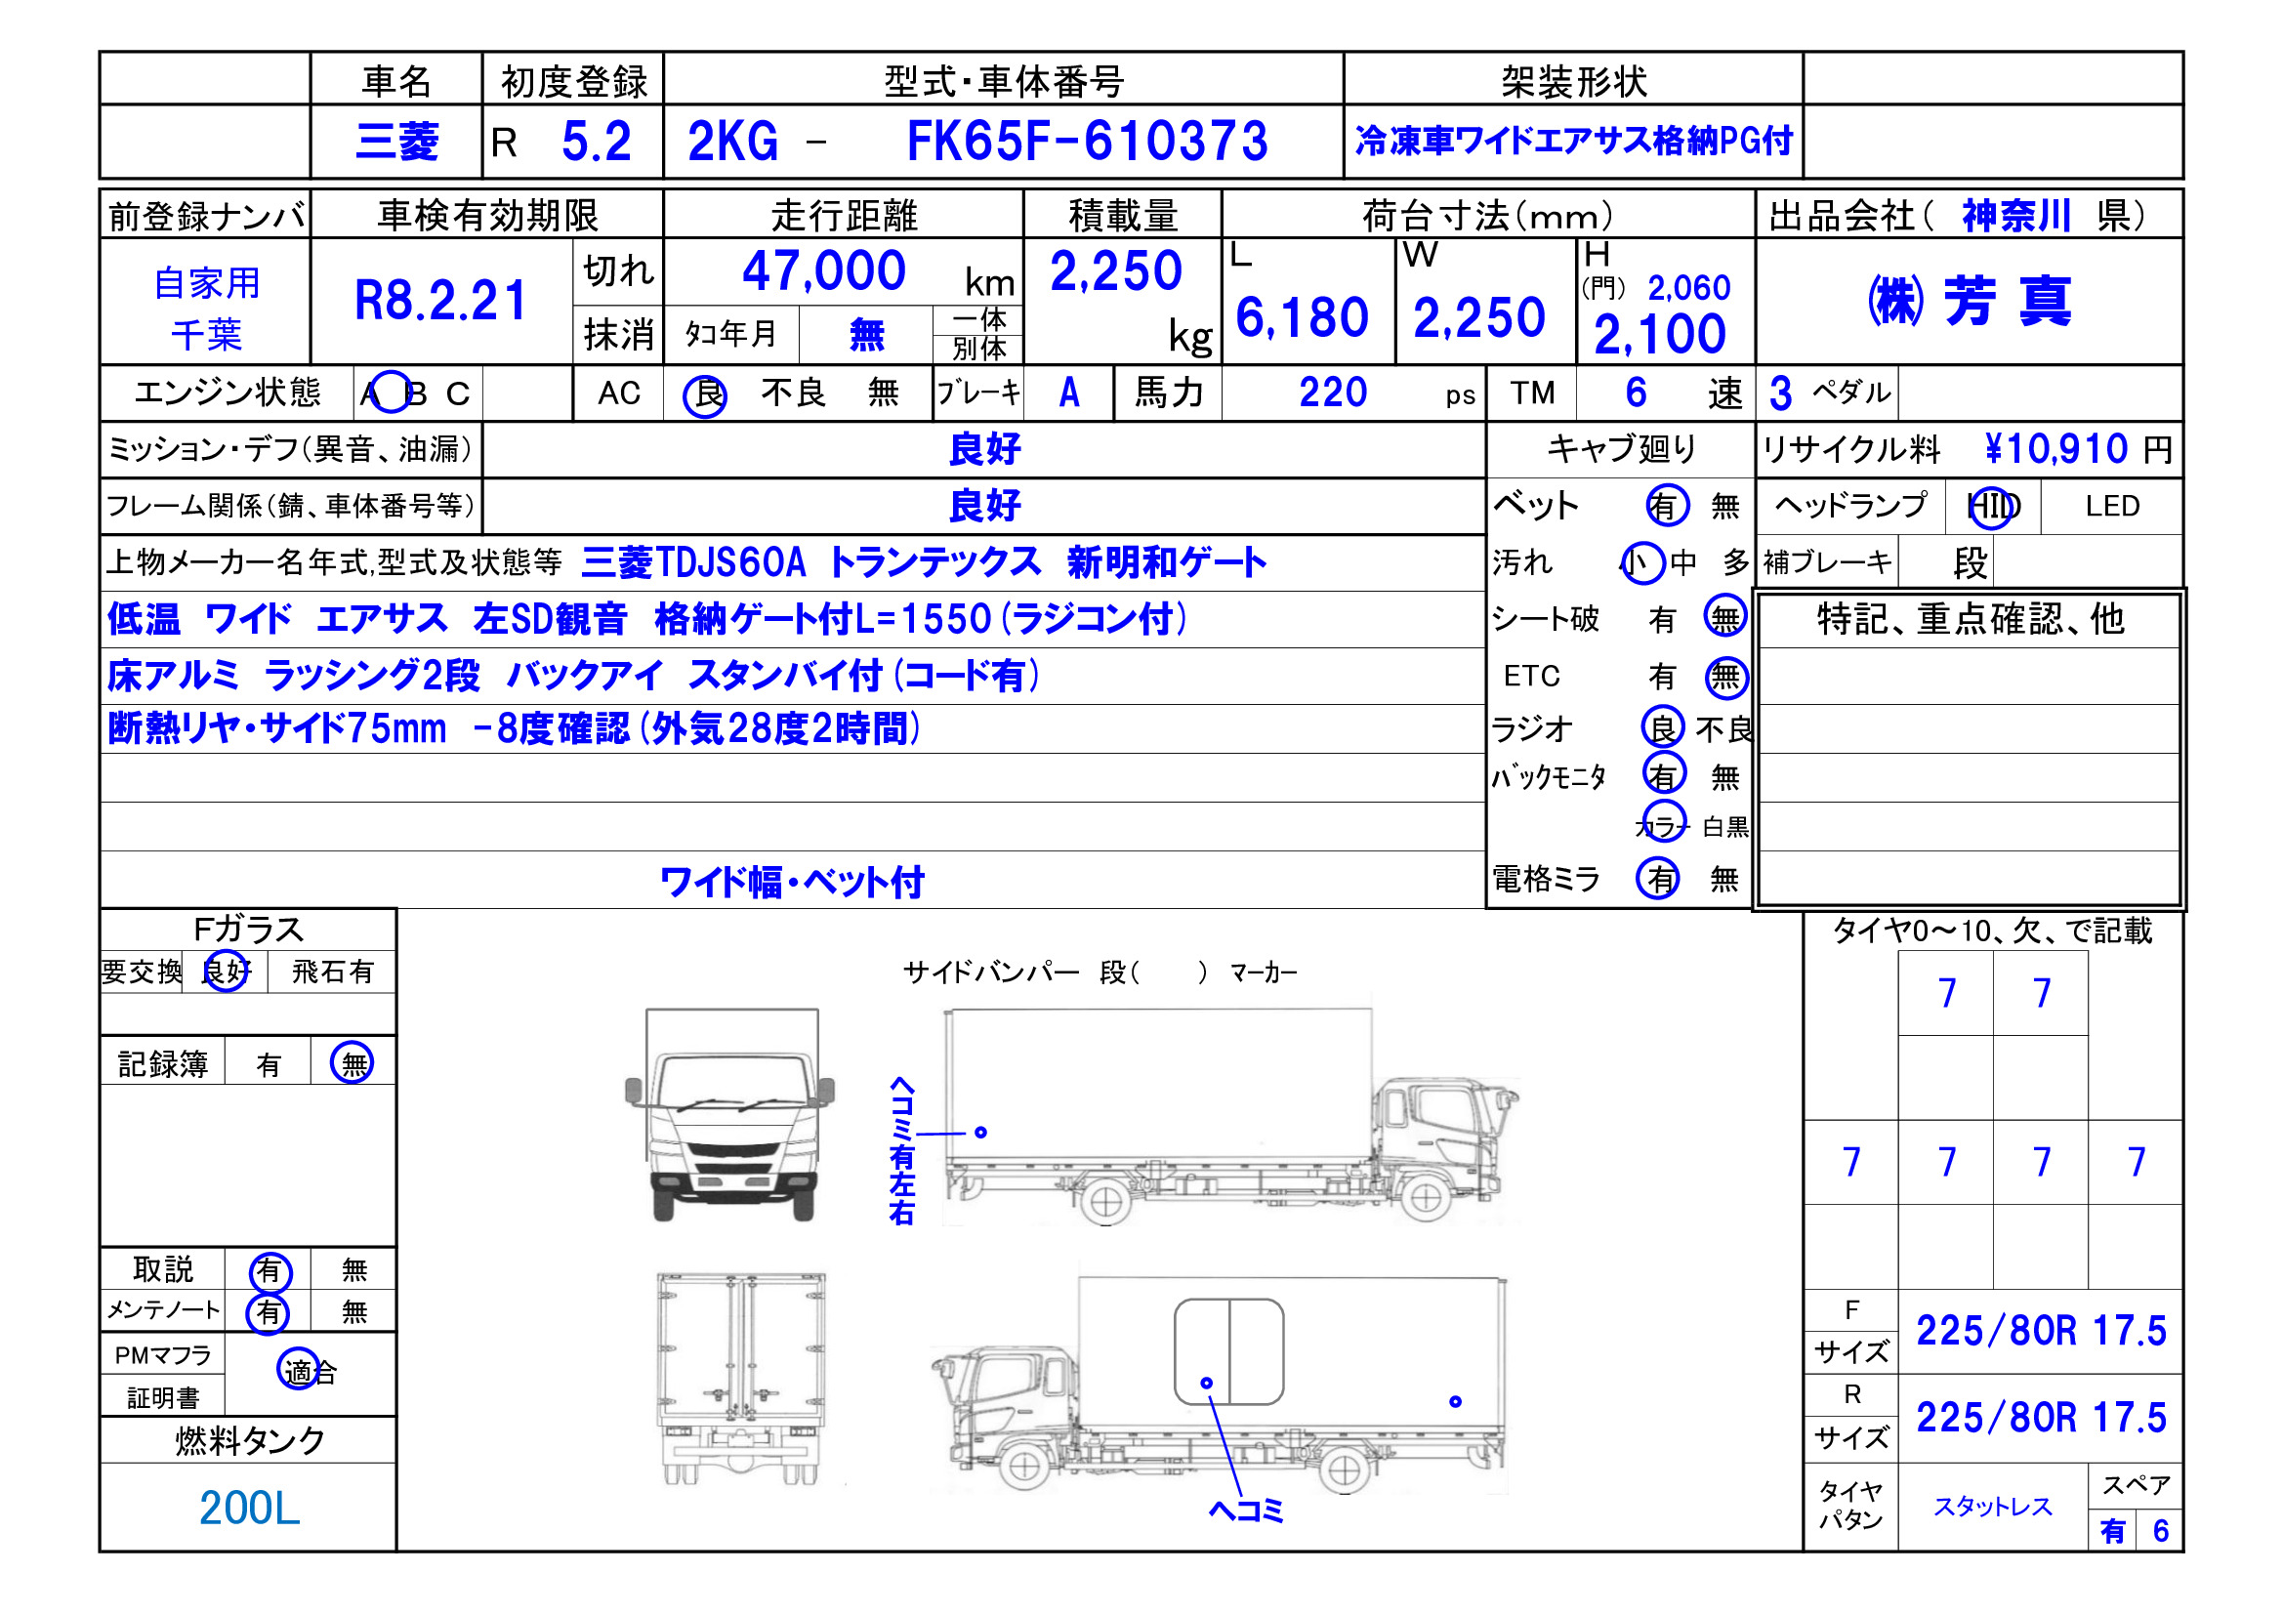2283x1614 pixels.
Task: Click circled 有 for ベット
Action: pos(1667,506)
